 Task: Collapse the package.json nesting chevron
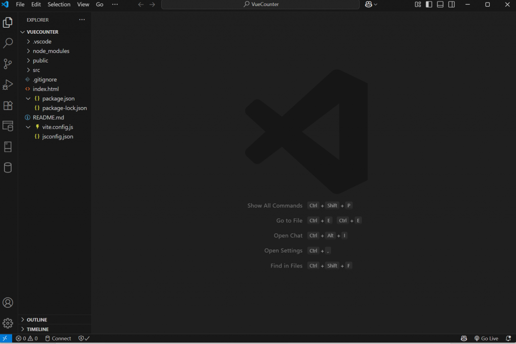pos(28,99)
